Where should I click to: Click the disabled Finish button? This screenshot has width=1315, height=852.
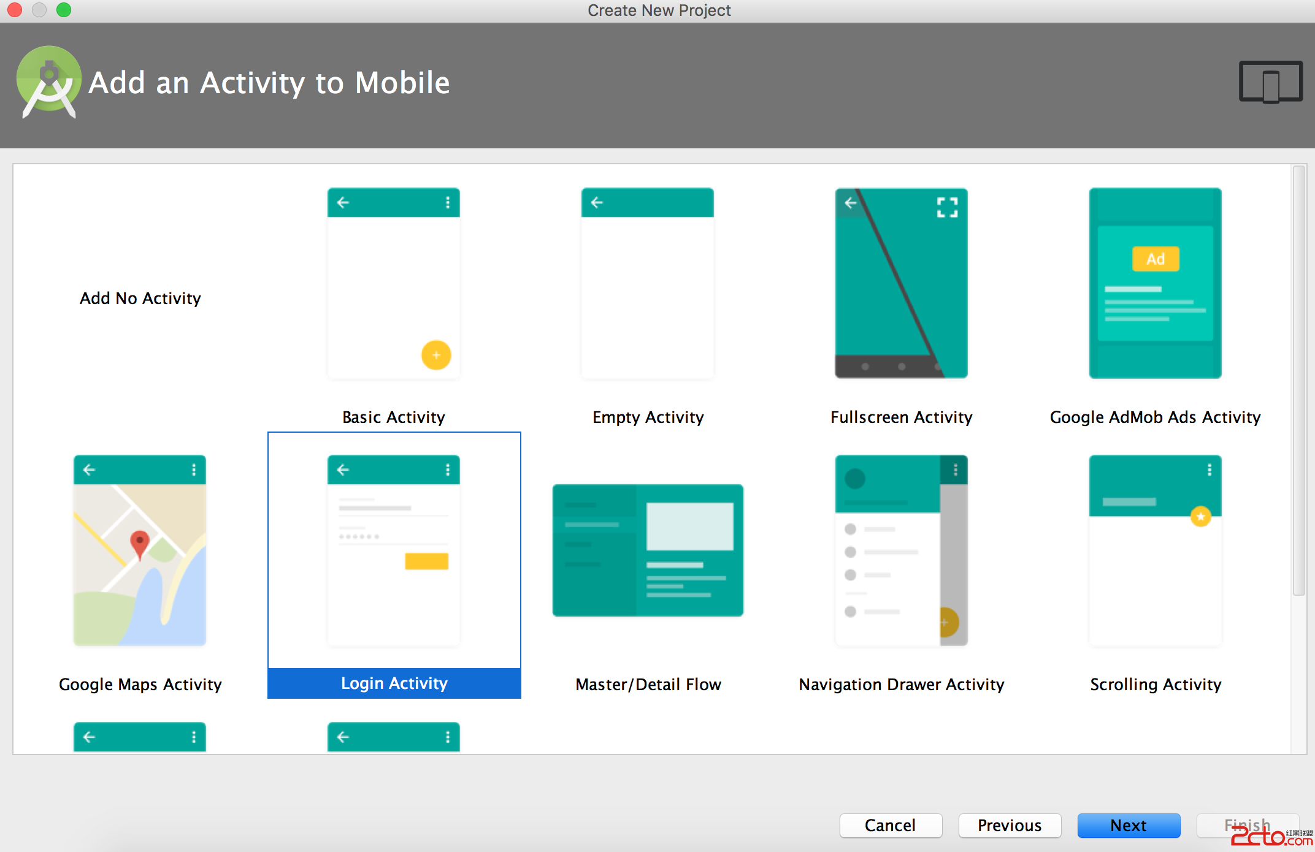(1247, 825)
